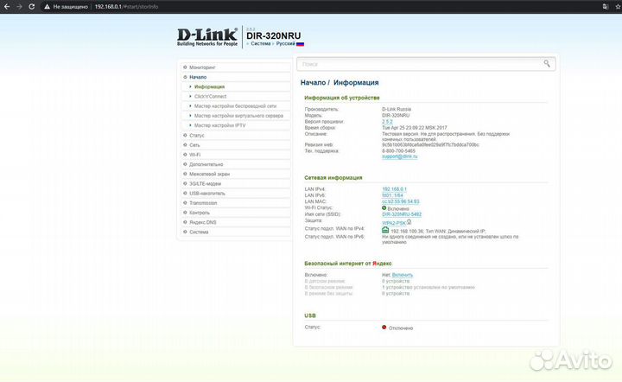Image resolution: width=622 pixels, height=382 pixels.
Task: Click the LAN IPv4 192.168.0.1 link
Action: pyautogui.click(x=394, y=189)
